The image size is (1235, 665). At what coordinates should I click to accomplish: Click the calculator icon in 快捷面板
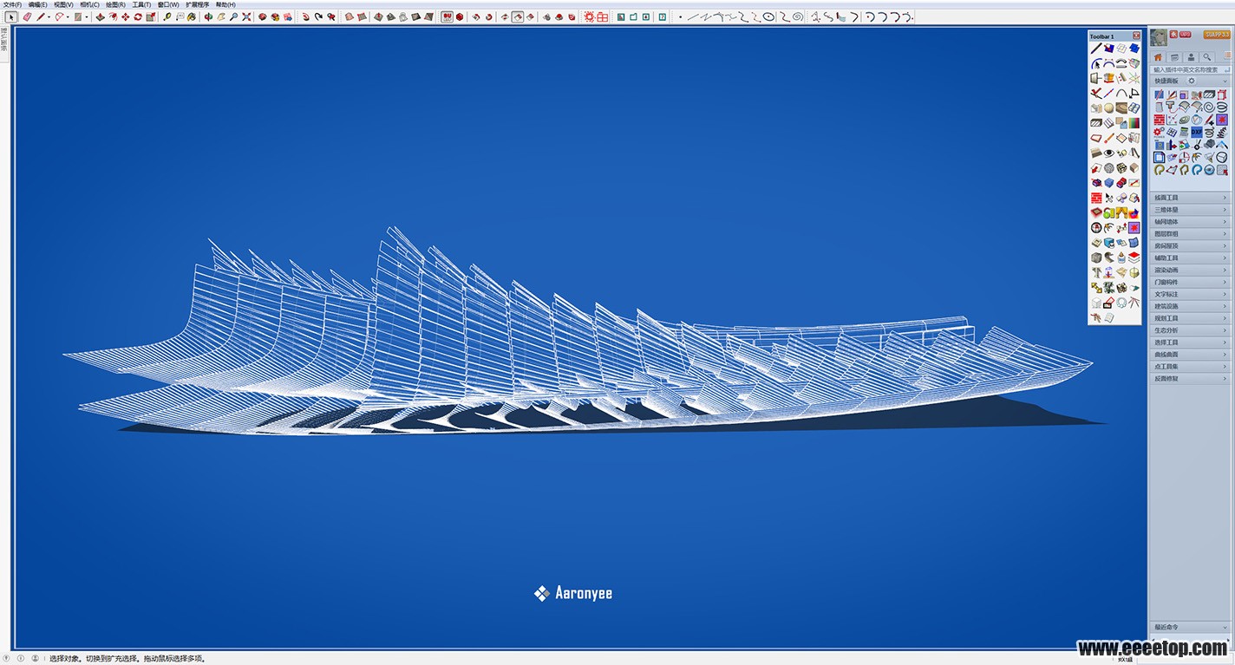pyautogui.click(x=1184, y=132)
